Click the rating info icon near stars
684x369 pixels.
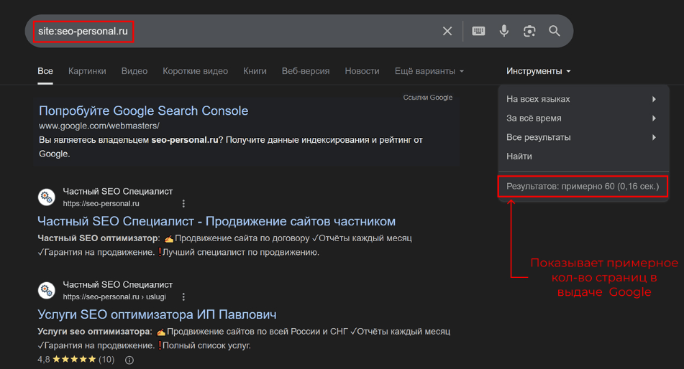click(x=129, y=360)
